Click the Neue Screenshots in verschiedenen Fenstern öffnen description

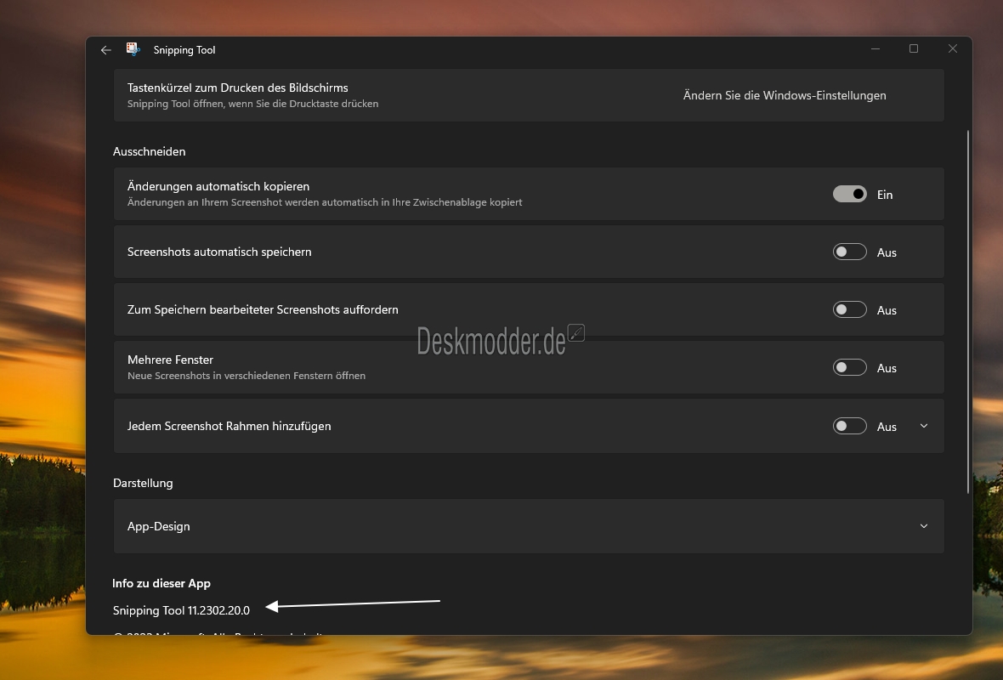(x=246, y=376)
